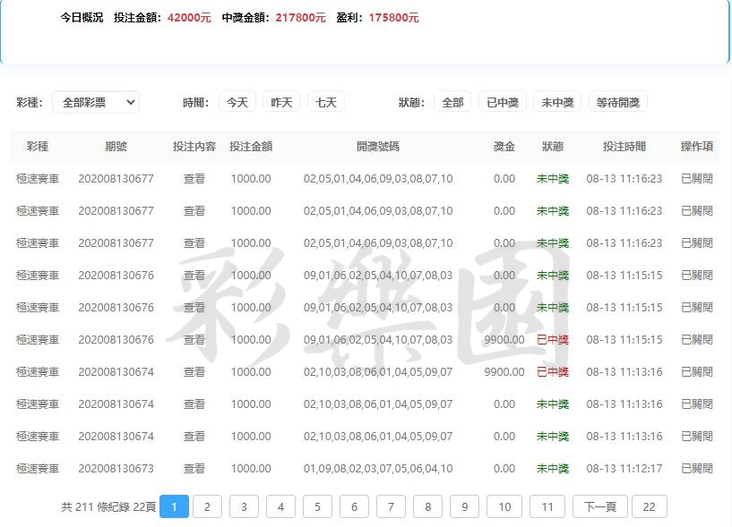Filter status by 未中獎
The image size is (732, 527).
point(557,102)
